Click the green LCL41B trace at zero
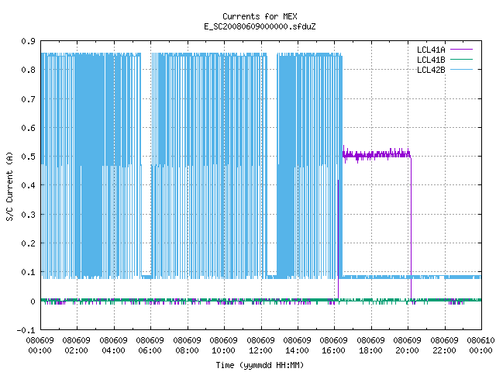 [261, 300]
